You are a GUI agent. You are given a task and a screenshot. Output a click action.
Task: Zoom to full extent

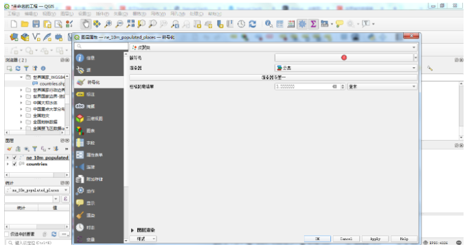point(130,24)
